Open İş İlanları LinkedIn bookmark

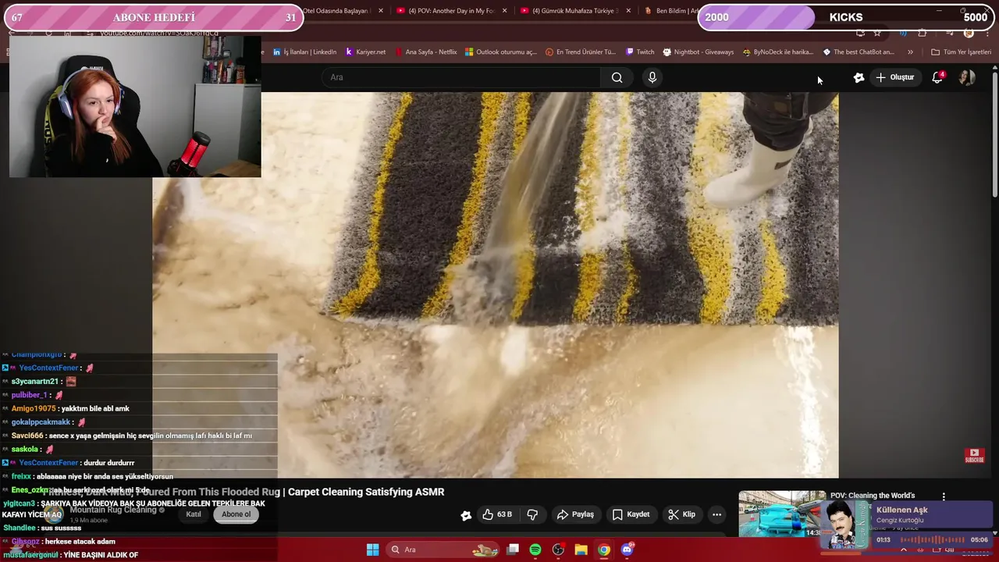(x=304, y=52)
